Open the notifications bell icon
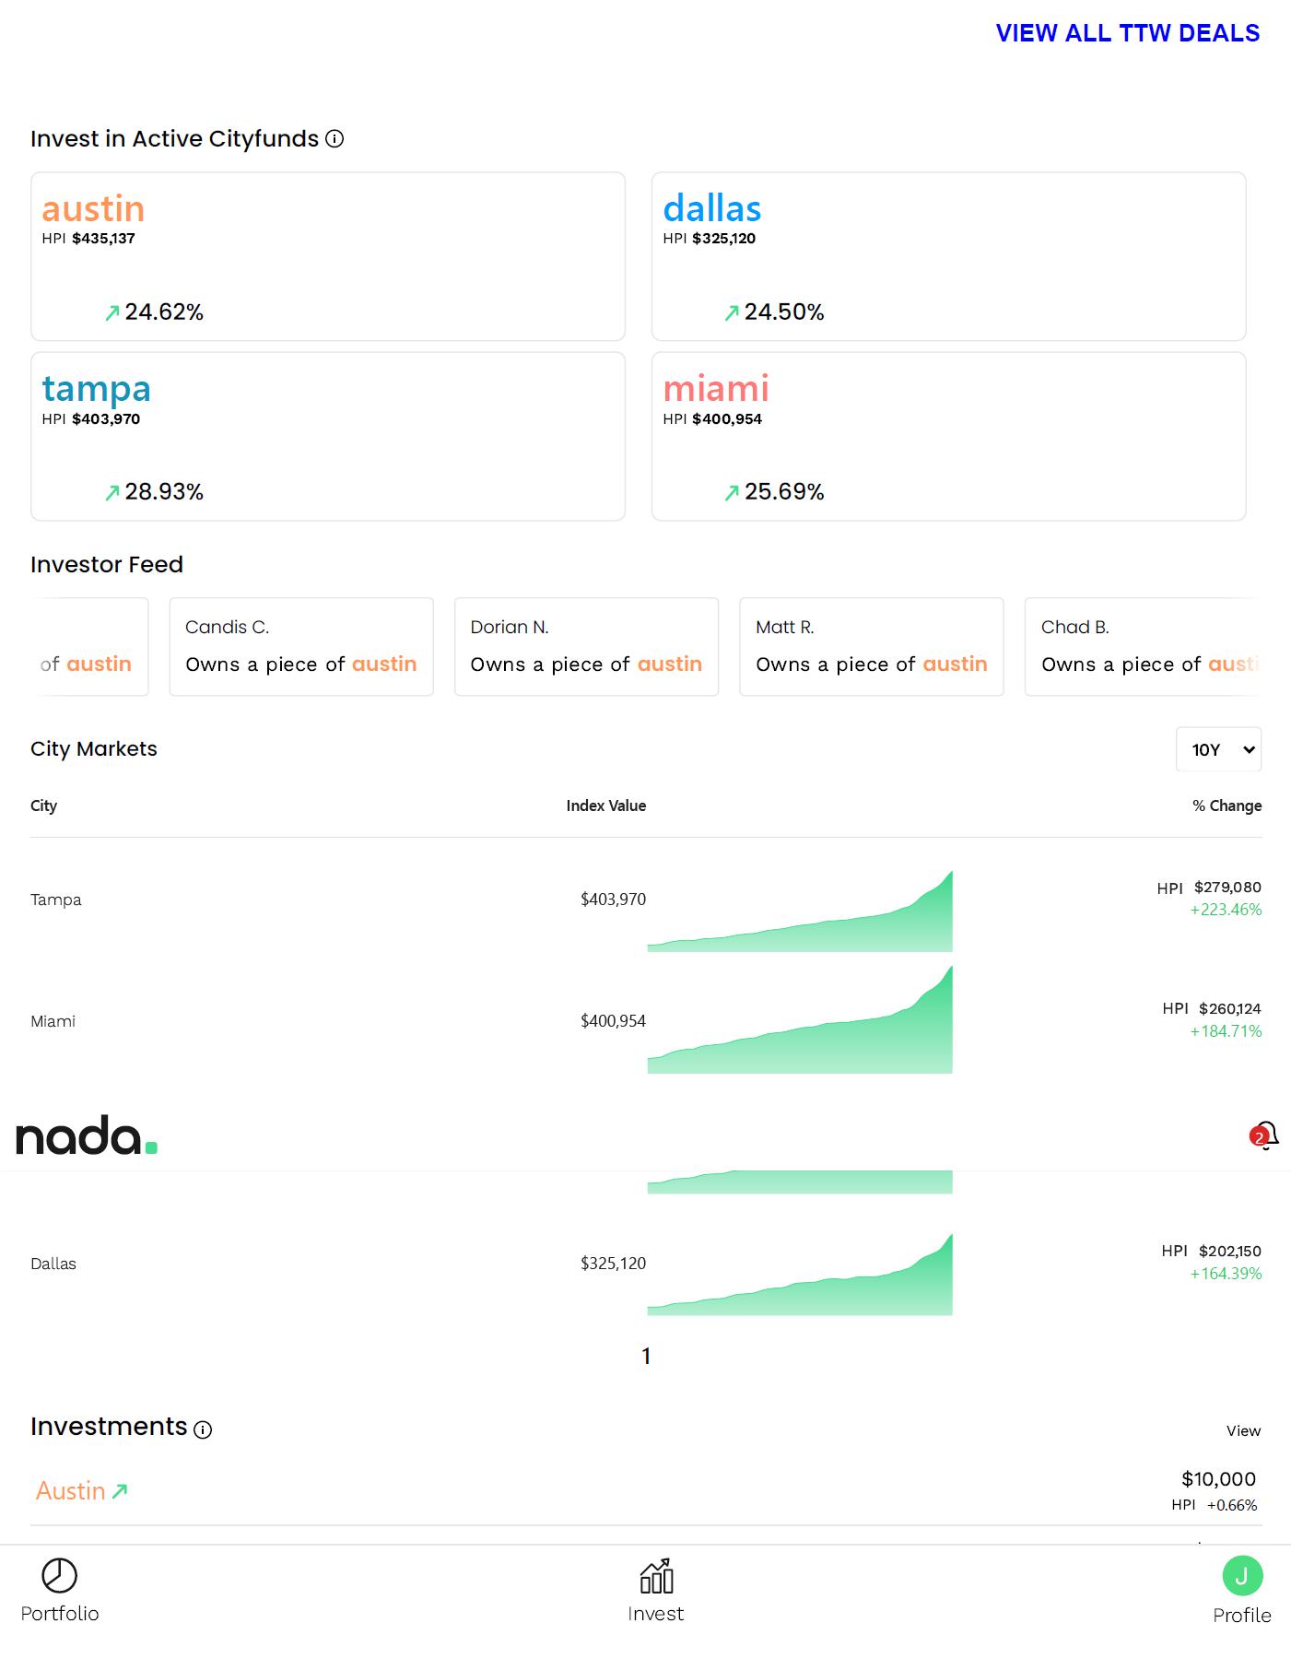The height and width of the screenshot is (1670, 1291). [1264, 1135]
